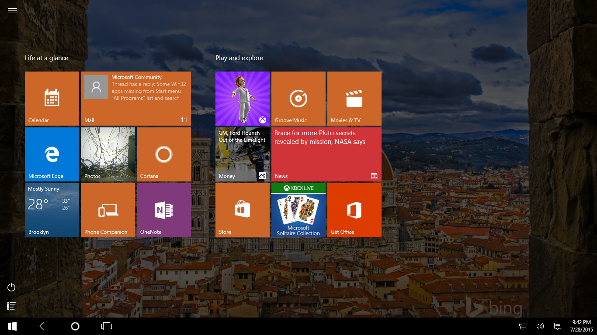Open the News tile about Pluto secrets
This screenshot has width=597, height=335.
[326, 154]
